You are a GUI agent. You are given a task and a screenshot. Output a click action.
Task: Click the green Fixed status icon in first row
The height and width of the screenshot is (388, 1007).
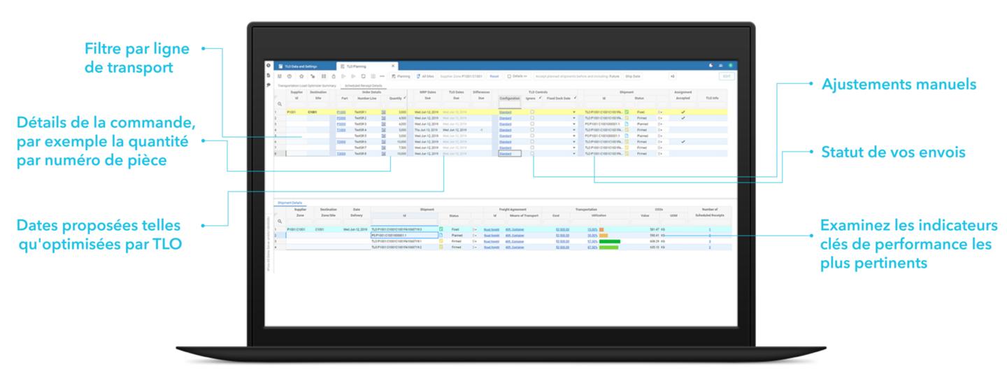click(627, 112)
